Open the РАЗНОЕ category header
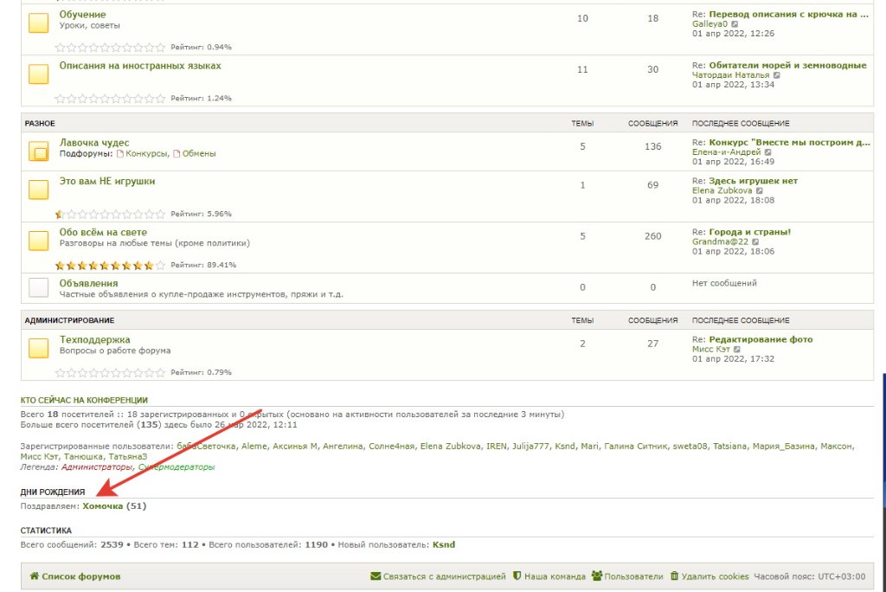This screenshot has height=592, width=886. click(40, 124)
